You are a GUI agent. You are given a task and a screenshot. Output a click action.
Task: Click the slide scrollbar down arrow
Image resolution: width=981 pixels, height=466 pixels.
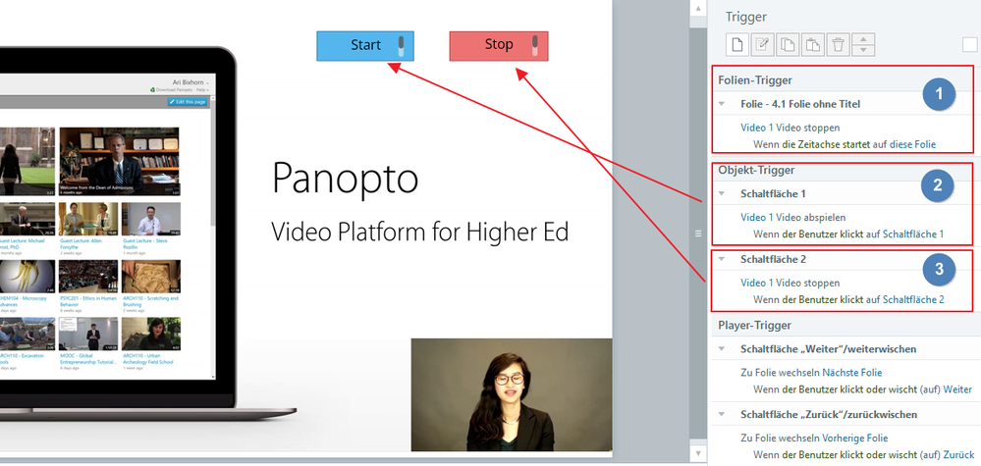point(699,451)
